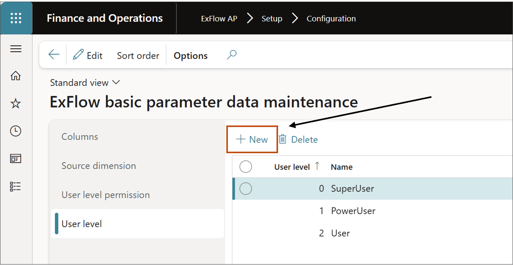The width and height of the screenshot is (513, 265).
Task: Expand the hamburger navigation menu
Action: point(16,49)
